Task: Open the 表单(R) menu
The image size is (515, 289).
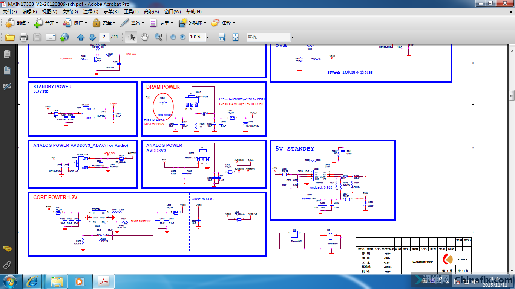Action: point(111,12)
